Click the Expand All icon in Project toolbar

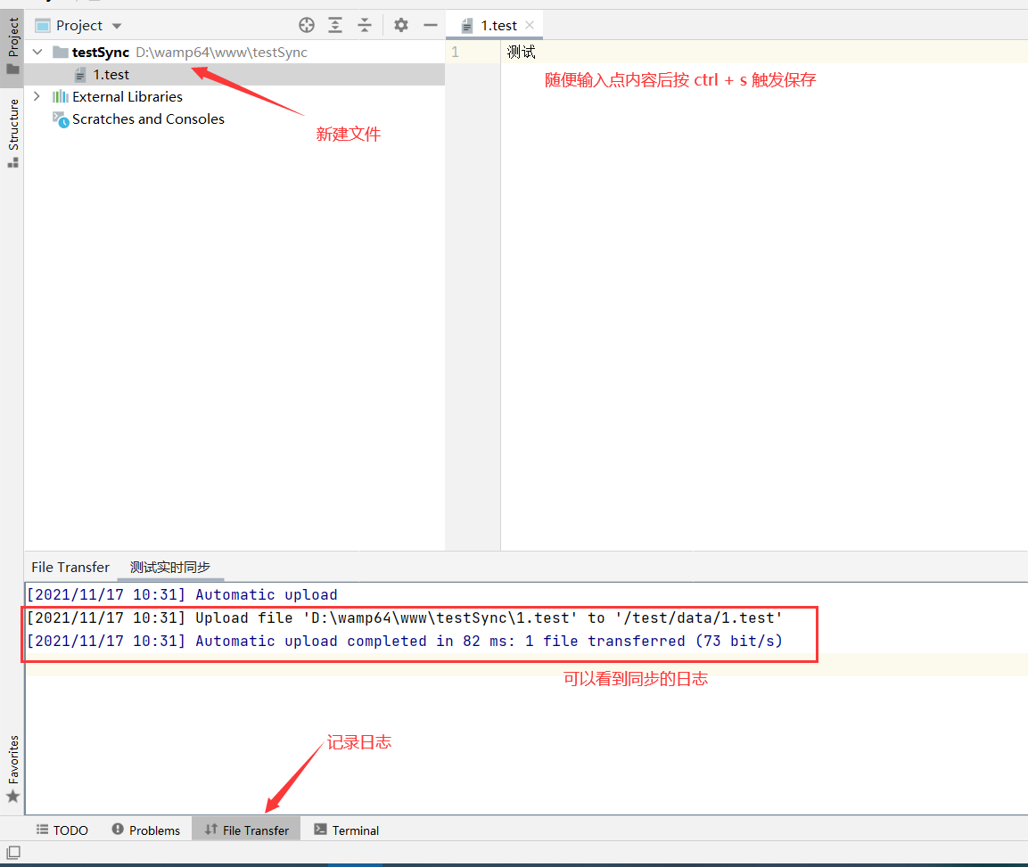coord(335,26)
